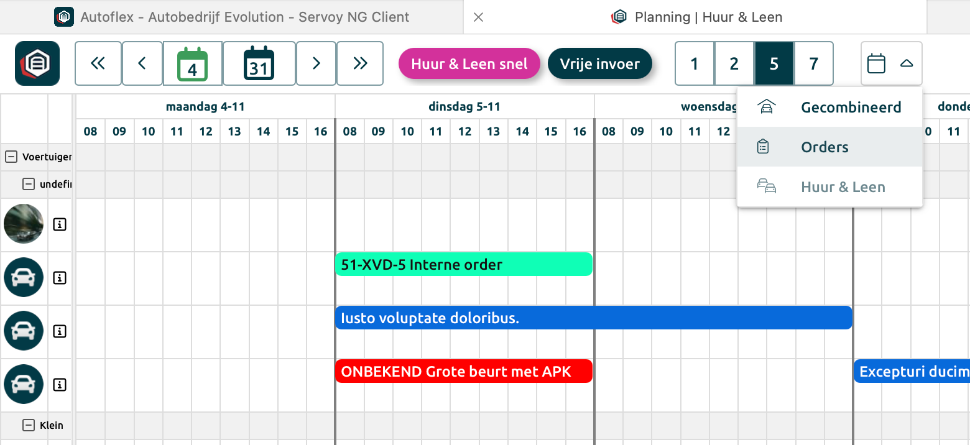Select the 7-day view button

(x=814, y=63)
